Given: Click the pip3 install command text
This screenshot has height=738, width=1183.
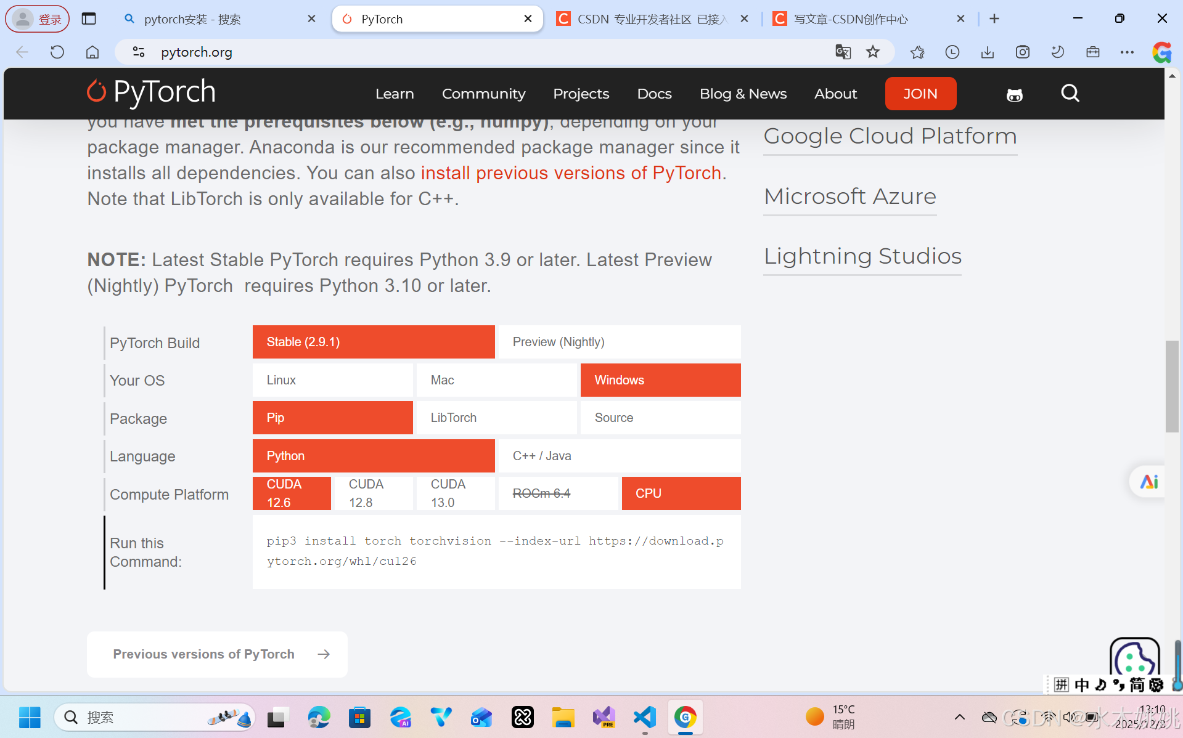Looking at the screenshot, I should [x=495, y=551].
